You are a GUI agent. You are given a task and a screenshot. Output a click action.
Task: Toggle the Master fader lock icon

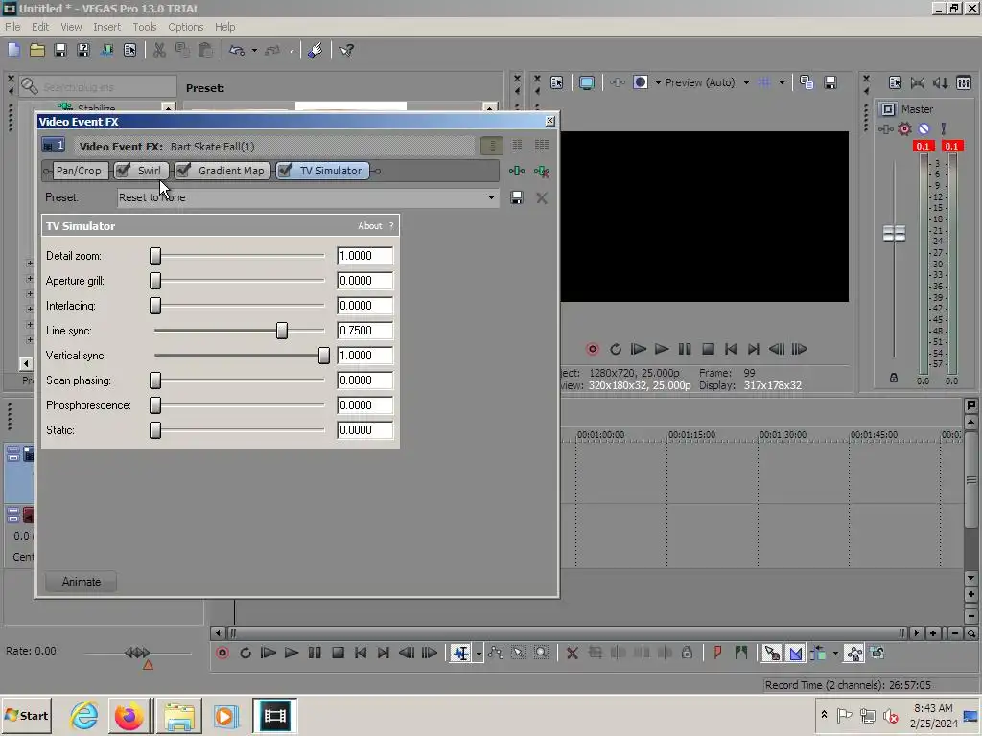tap(894, 378)
